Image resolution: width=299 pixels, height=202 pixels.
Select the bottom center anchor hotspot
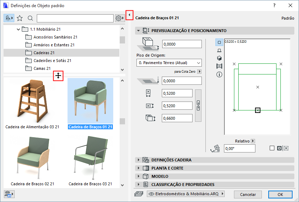[x=258, y=110]
